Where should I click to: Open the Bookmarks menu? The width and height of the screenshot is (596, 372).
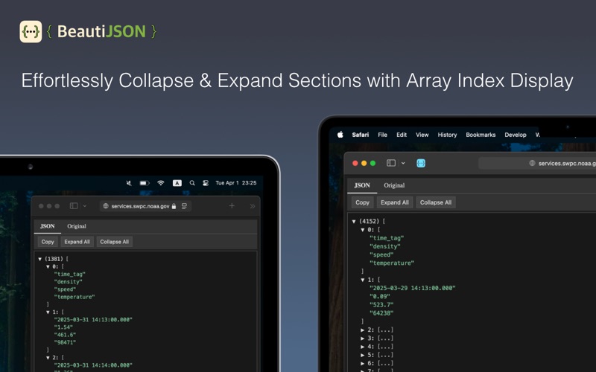pos(481,135)
